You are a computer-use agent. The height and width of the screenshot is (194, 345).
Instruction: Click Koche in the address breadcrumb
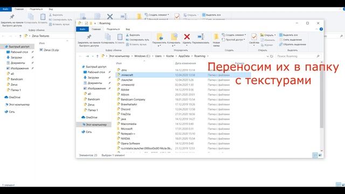(170, 56)
